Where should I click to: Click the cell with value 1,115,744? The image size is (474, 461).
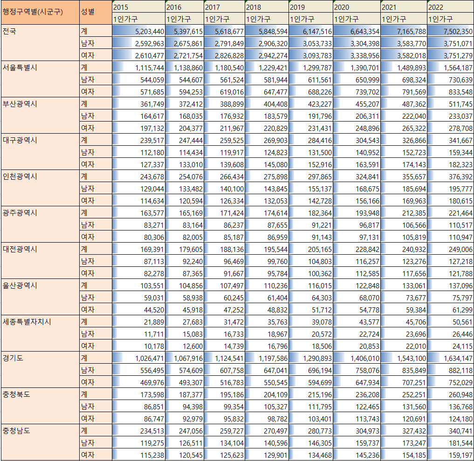click(138, 67)
